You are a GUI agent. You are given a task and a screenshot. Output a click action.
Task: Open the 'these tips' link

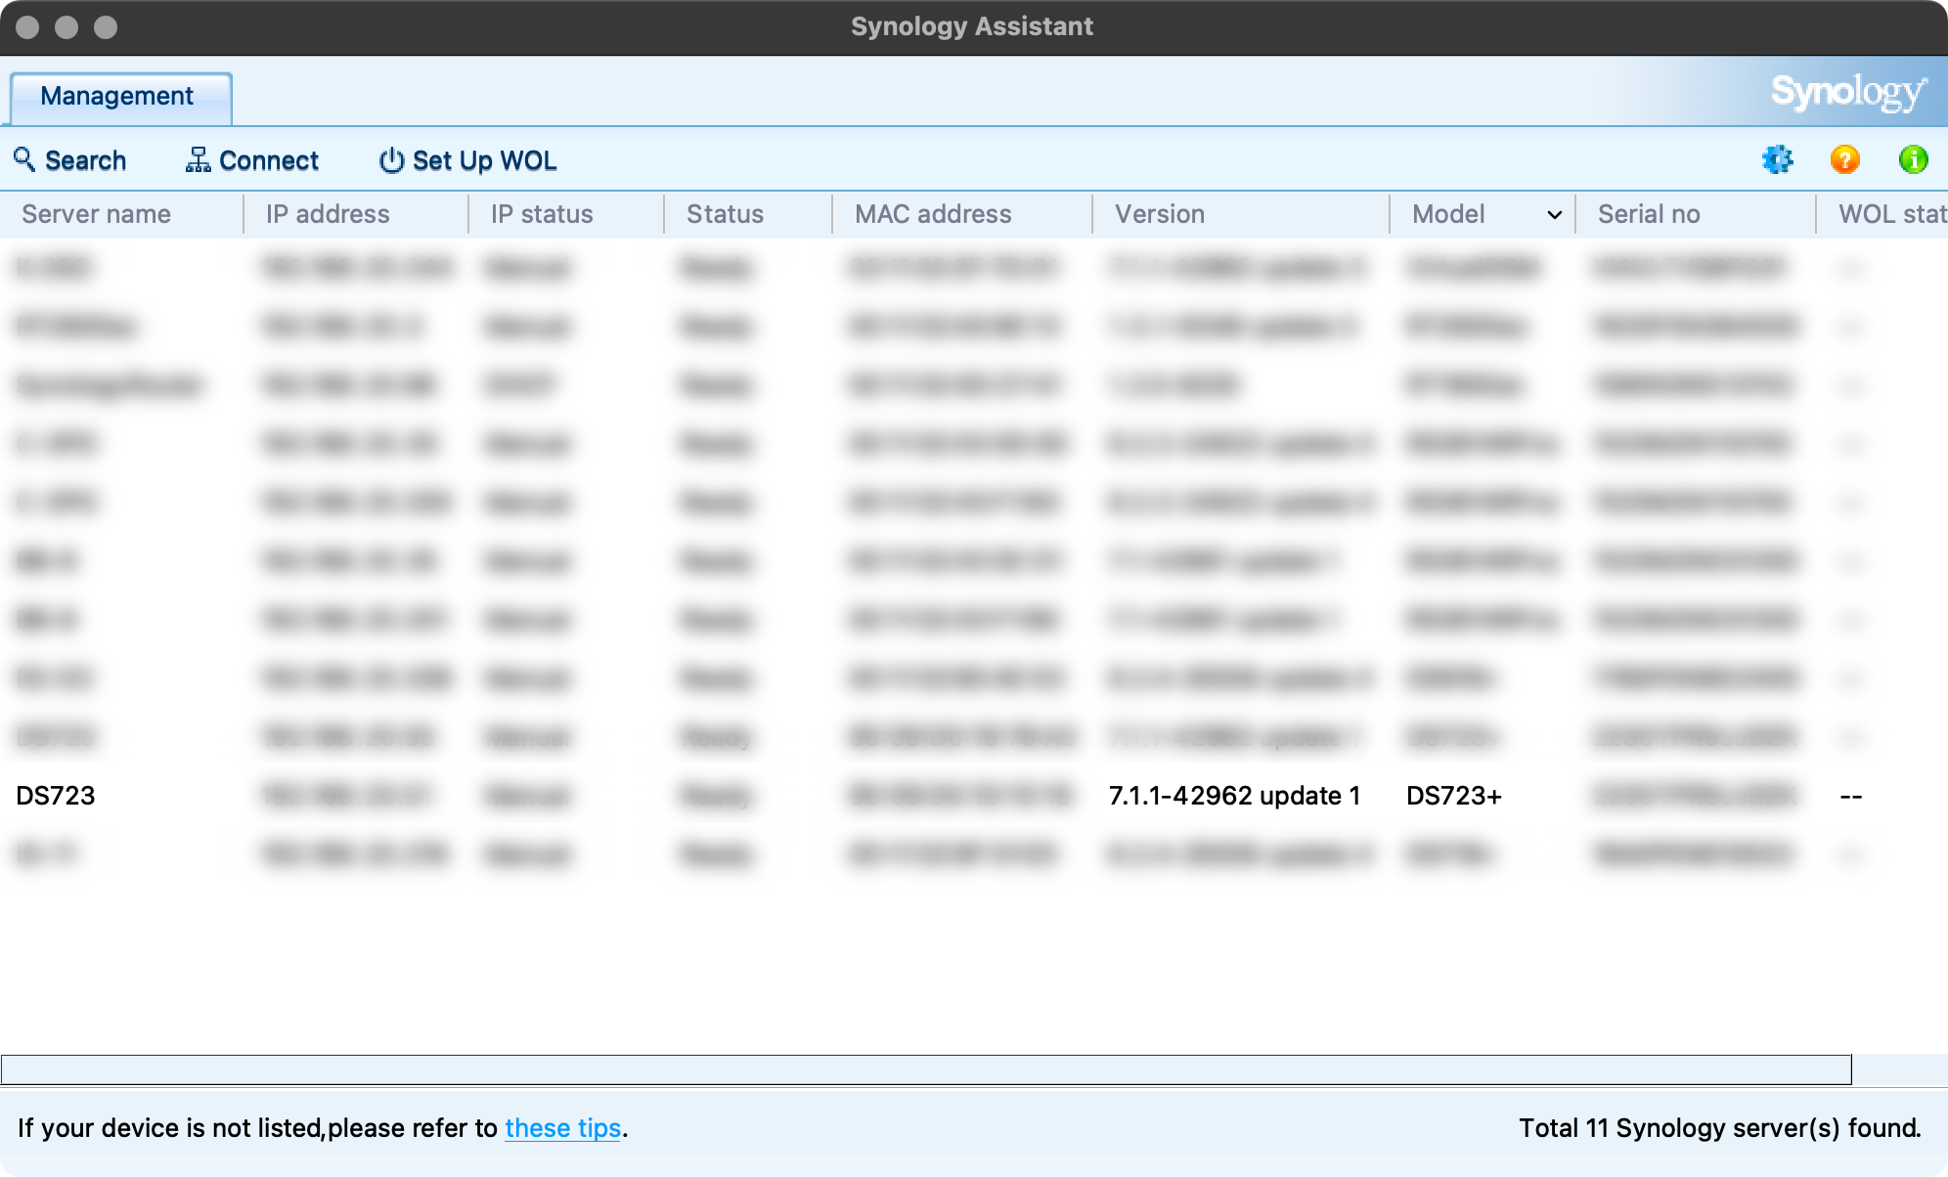(563, 1128)
